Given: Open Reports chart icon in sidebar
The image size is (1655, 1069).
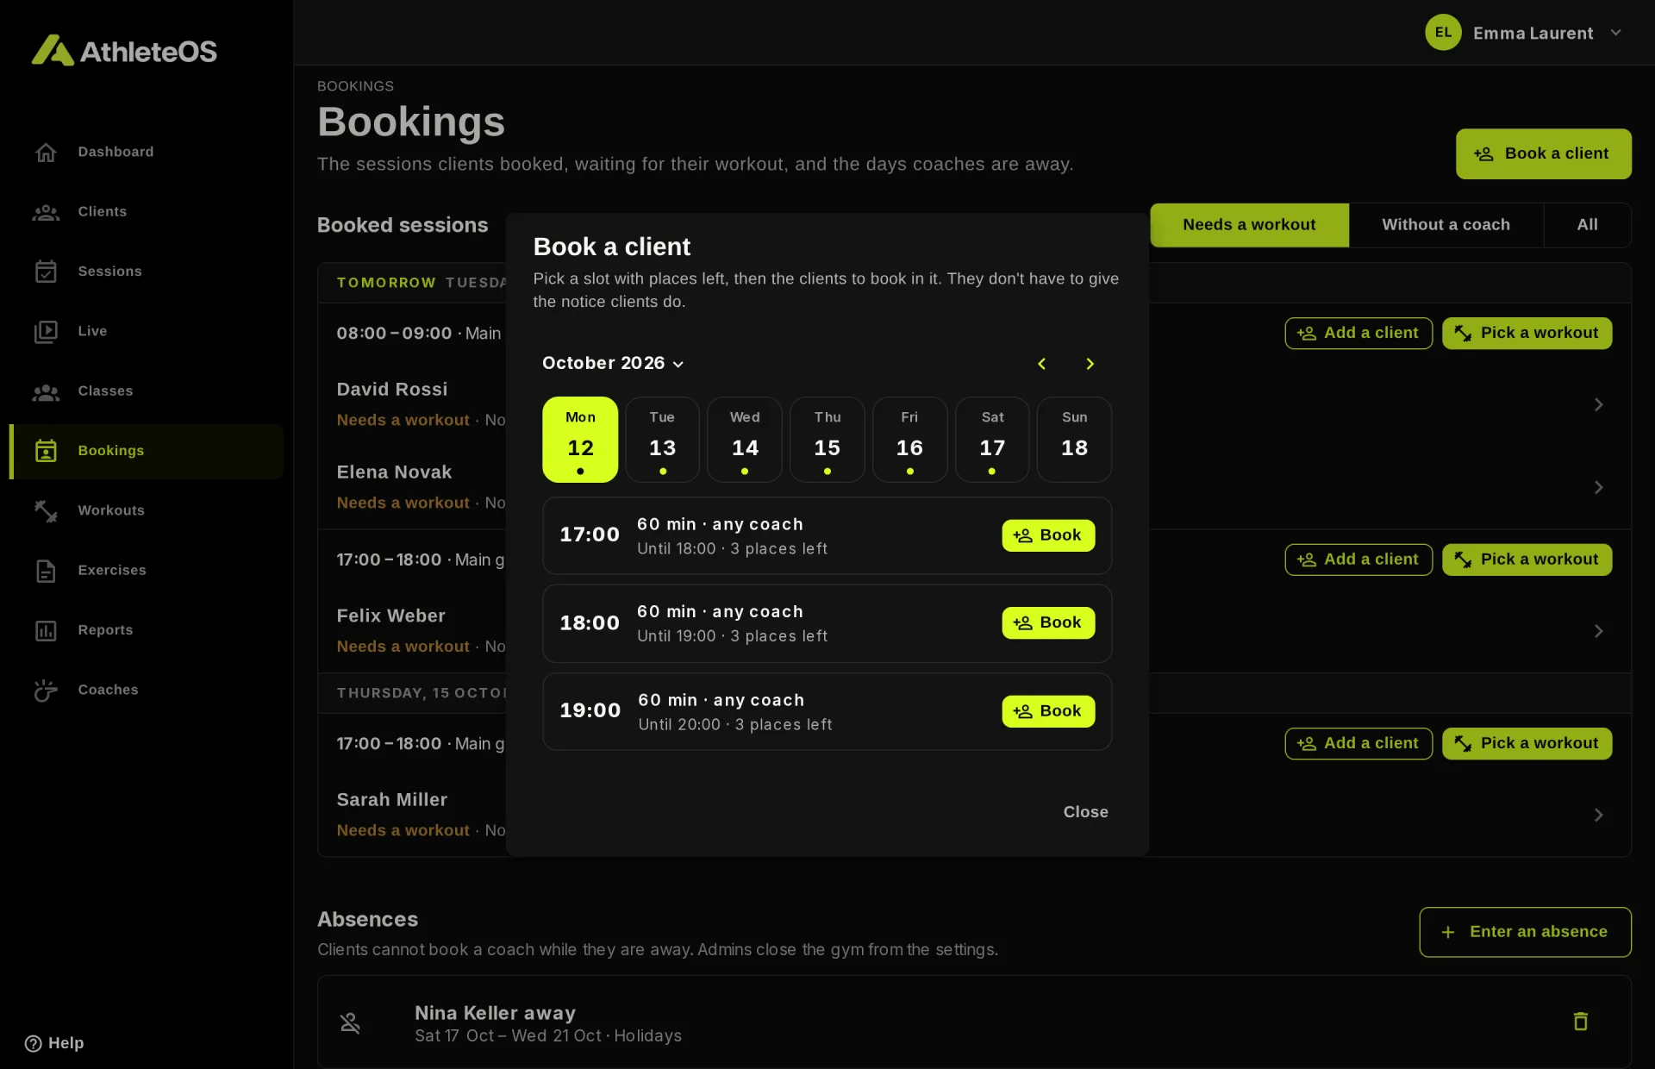Looking at the screenshot, I should (x=46, y=630).
